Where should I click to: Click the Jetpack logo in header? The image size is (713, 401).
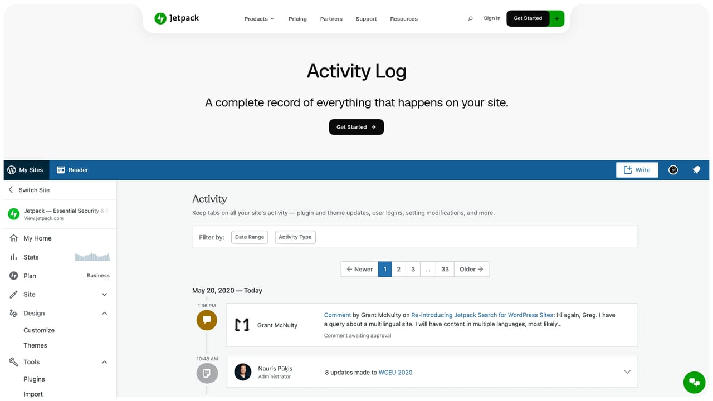tap(177, 18)
